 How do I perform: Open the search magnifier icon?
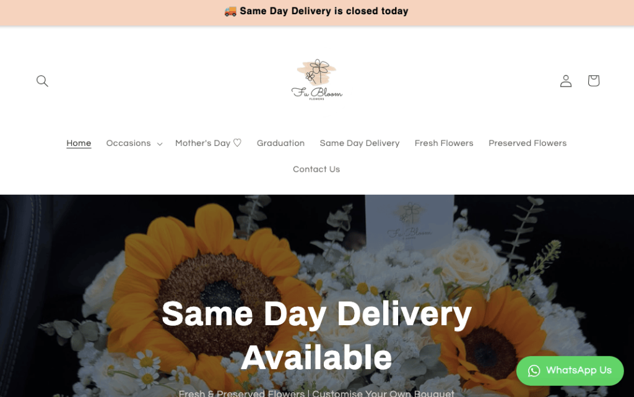click(x=42, y=81)
